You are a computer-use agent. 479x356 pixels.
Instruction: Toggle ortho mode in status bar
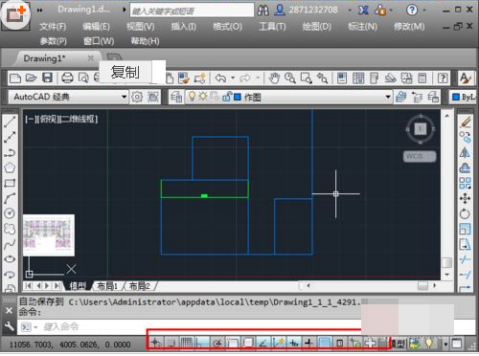[202, 343]
